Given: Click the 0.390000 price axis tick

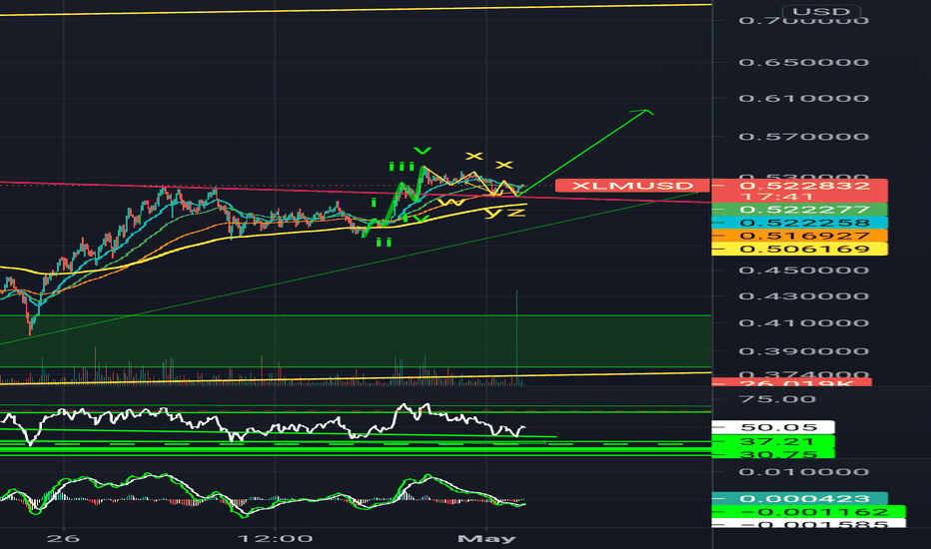Looking at the screenshot, I should coord(803,351).
